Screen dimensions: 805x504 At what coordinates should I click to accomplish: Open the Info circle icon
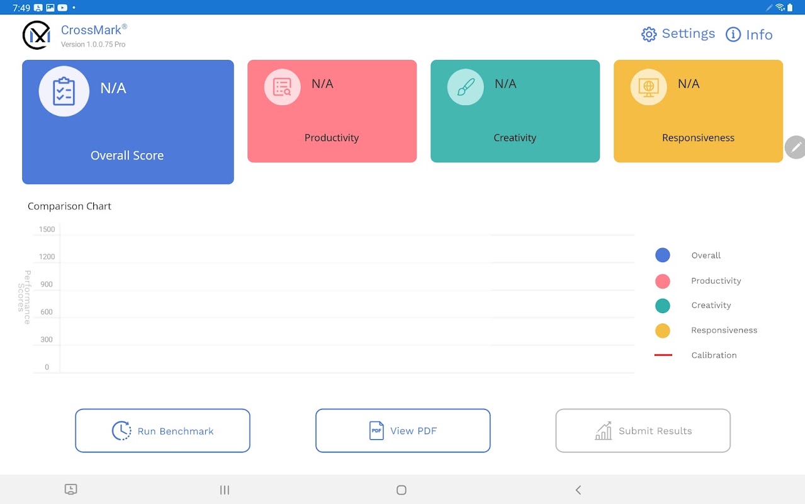point(733,35)
